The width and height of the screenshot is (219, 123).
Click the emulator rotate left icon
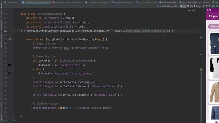coord(213,6)
